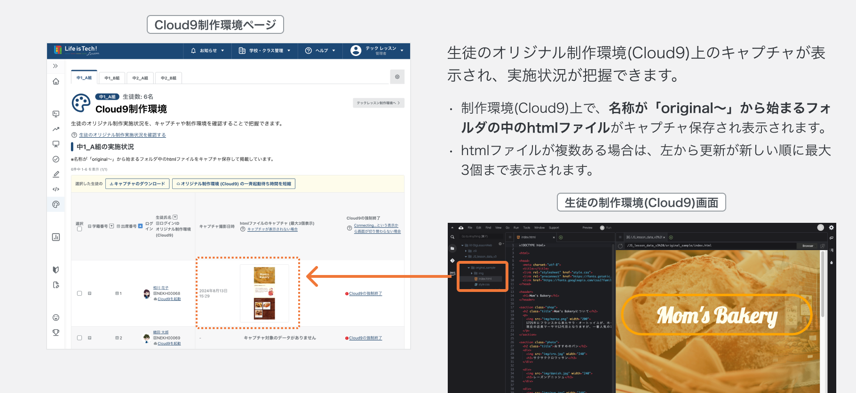Click the search magnifier icon in Cloud9
The height and width of the screenshot is (393, 856).
click(452, 237)
